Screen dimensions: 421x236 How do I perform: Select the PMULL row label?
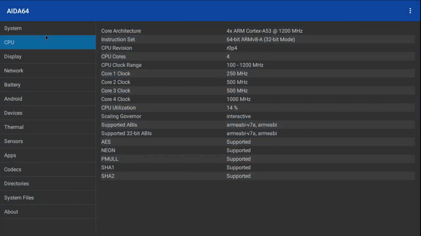tap(110, 159)
